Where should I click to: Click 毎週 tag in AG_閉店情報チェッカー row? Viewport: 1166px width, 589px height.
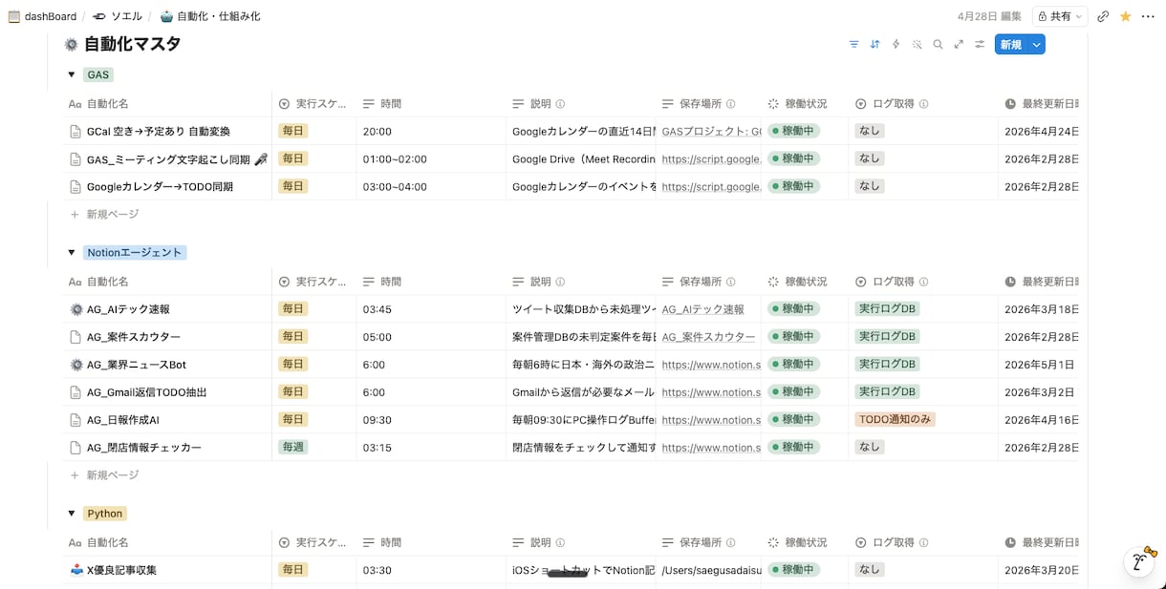tap(292, 447)
